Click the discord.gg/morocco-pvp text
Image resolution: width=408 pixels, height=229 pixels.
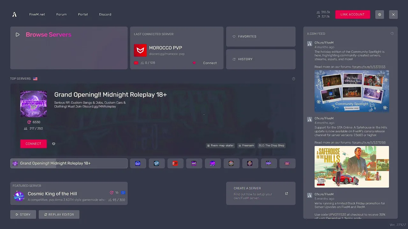pyautogui.click(x=167, y=54)
